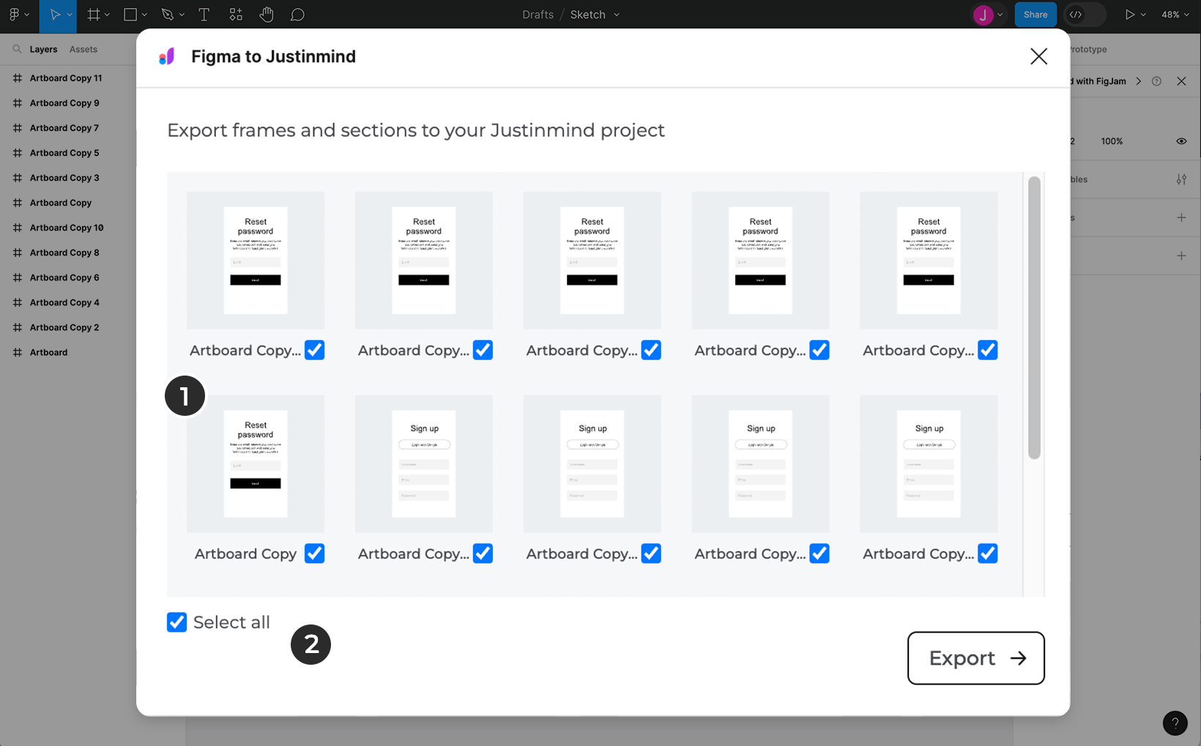Select 'Artboard Copy' Reset password thumbnail in second row

point(256,463)
